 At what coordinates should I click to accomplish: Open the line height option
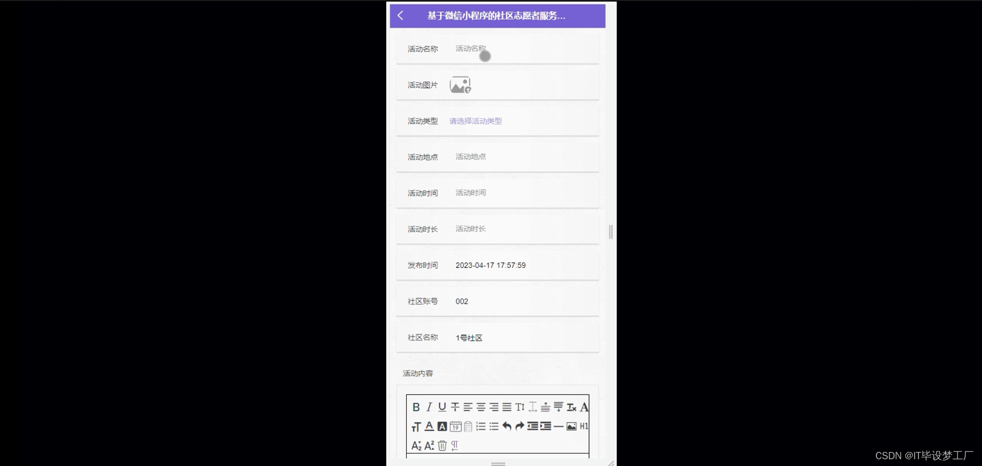pyautogui.click(x=520, y=407)
